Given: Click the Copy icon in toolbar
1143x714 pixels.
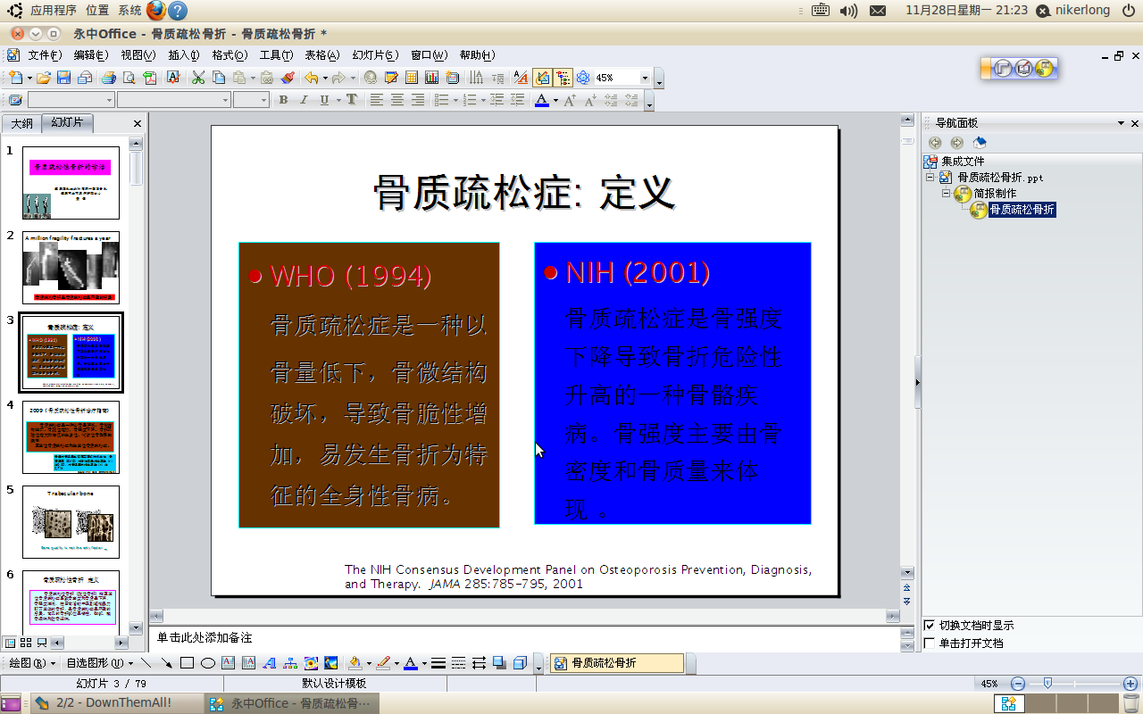Looking at the screenshot, I should [220, 78].
